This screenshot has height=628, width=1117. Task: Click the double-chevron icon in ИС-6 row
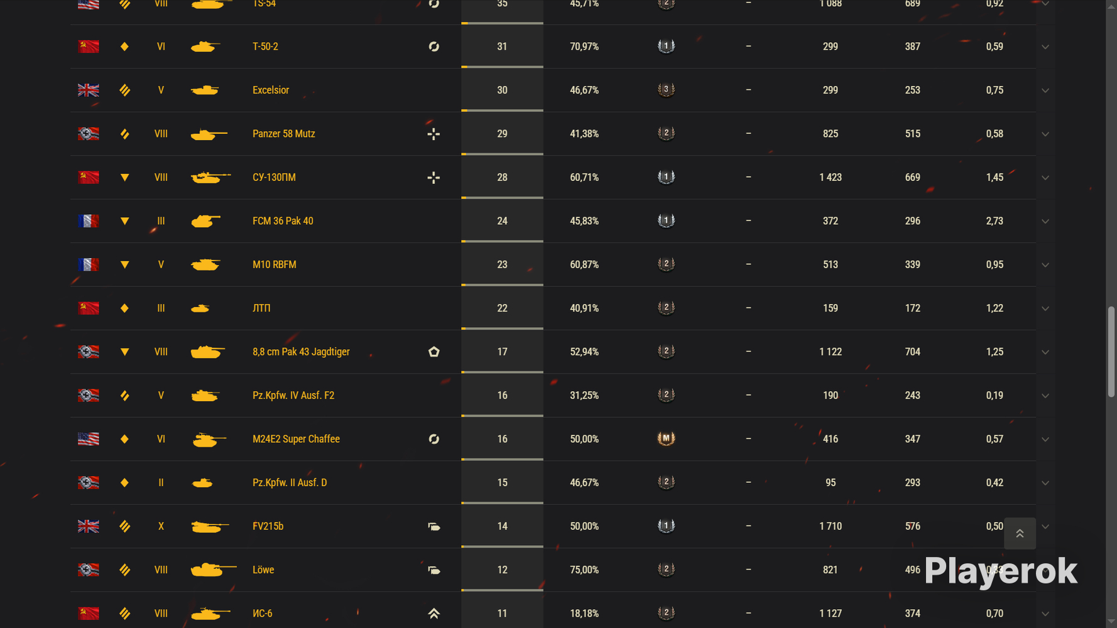[433, 614]
